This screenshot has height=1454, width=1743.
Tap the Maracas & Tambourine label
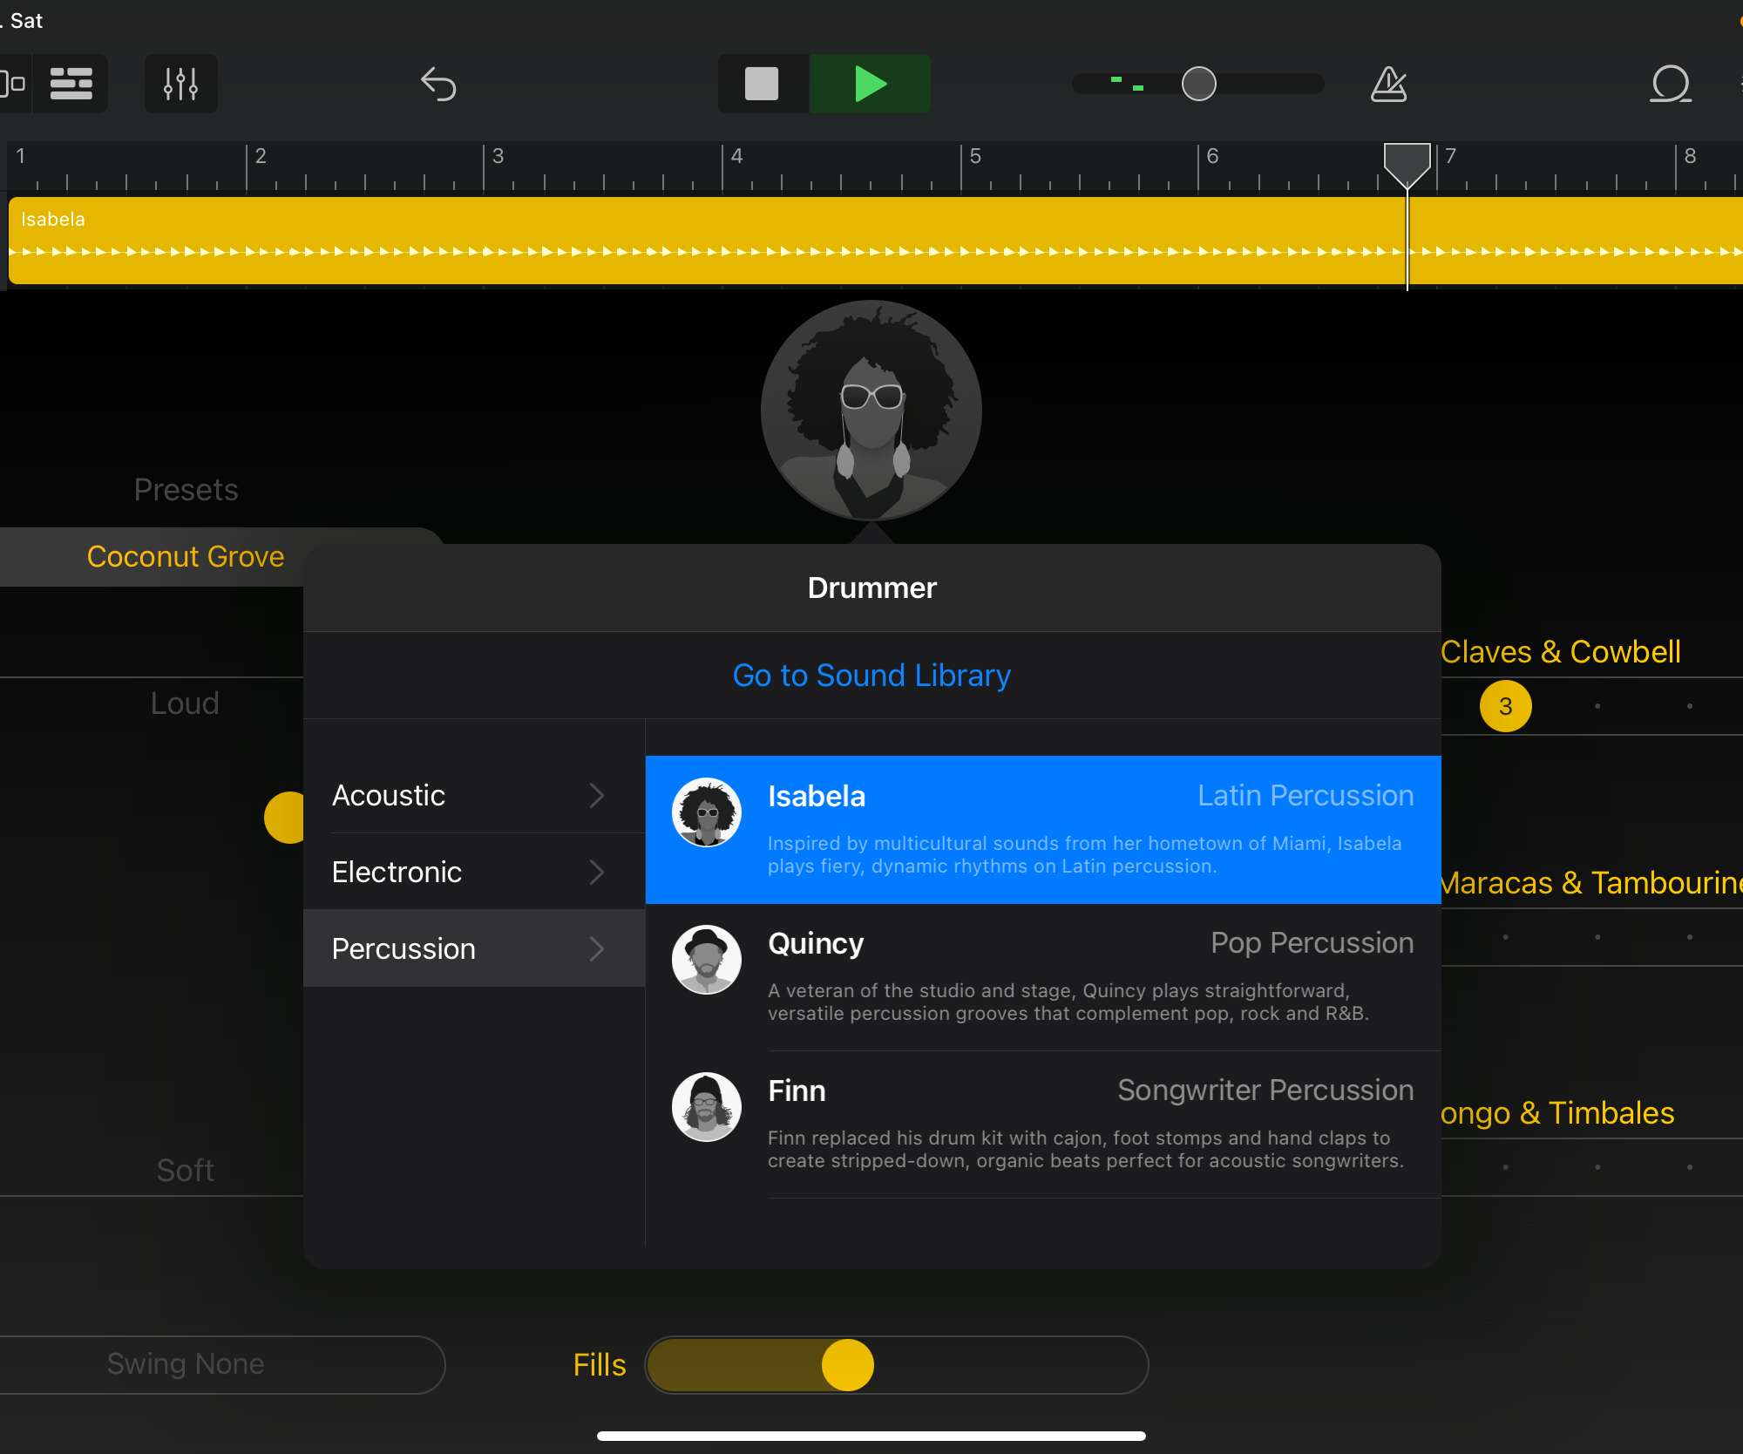1591,883
